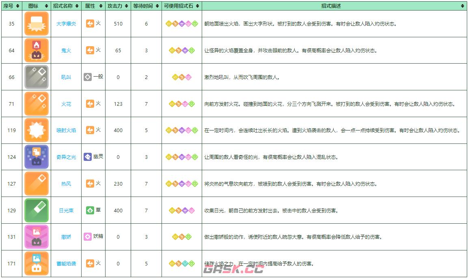468x278 pixels.
Task: Click normal type icon in 吼叫 row
Action: (x=87, y=77)
